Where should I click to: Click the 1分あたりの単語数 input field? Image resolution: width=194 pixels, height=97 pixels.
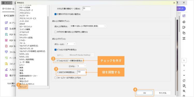pos(81,72)
